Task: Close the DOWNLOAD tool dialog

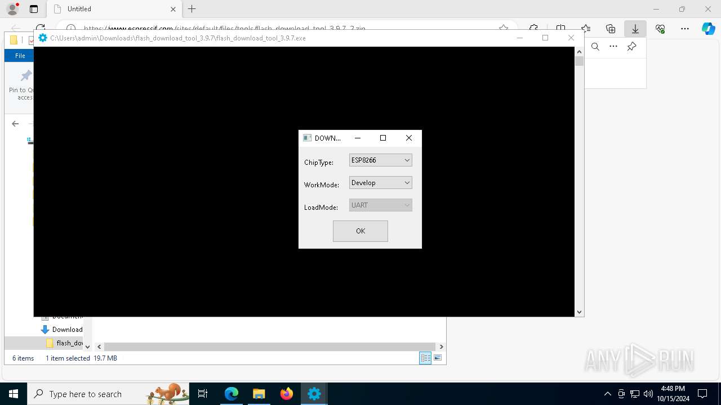Action: pyautogui.click(x=409, y=138)
